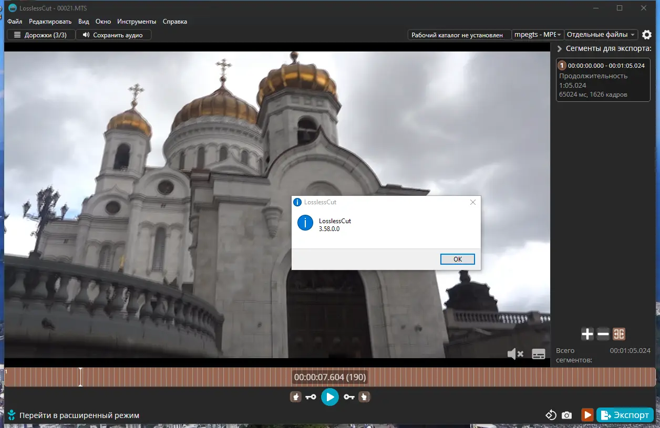Jump to next keyframe key icon

coord(349,397)
